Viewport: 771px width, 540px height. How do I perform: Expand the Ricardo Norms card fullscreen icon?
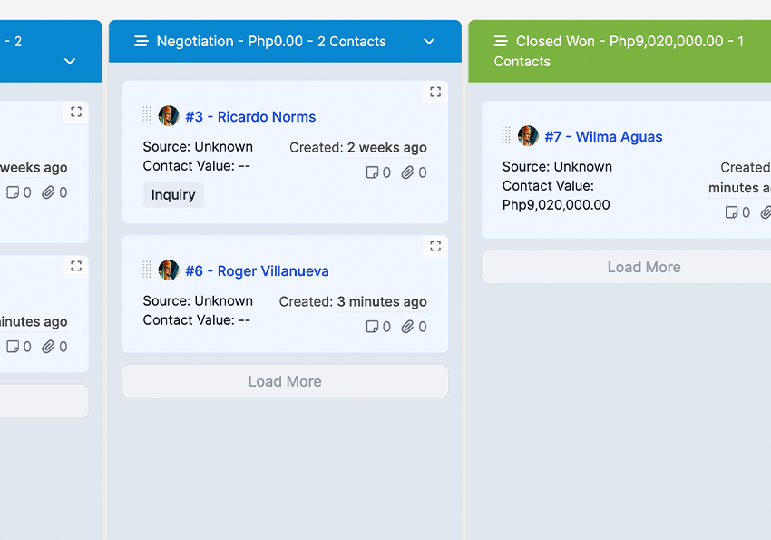(435, 92)
